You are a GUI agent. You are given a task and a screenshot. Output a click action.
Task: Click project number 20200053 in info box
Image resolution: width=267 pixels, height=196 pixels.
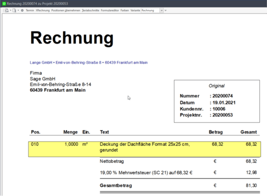click(x=223, y=115)
